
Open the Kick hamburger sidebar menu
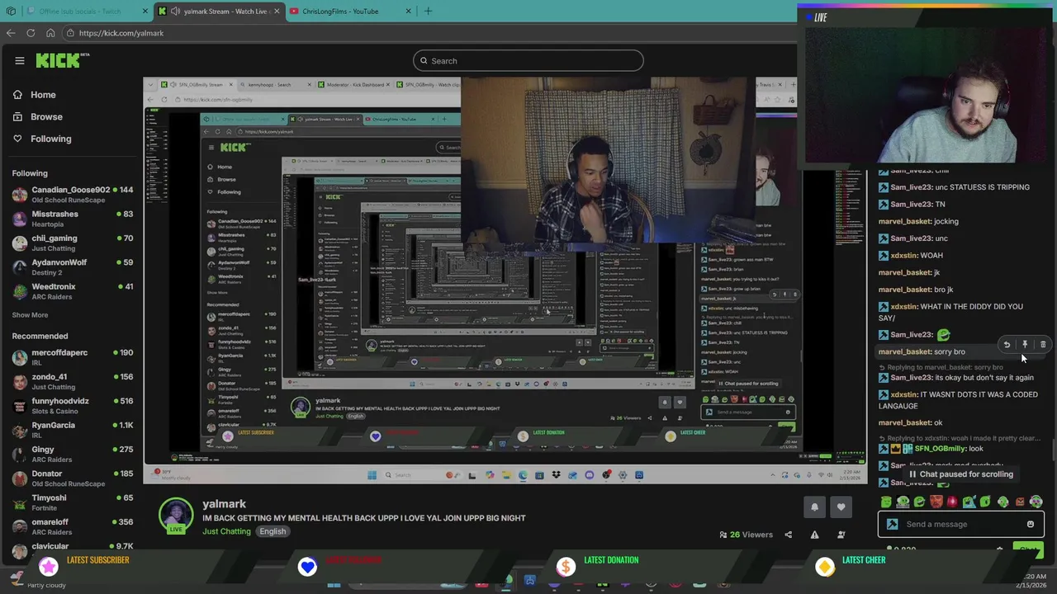[x=19, y=60]
